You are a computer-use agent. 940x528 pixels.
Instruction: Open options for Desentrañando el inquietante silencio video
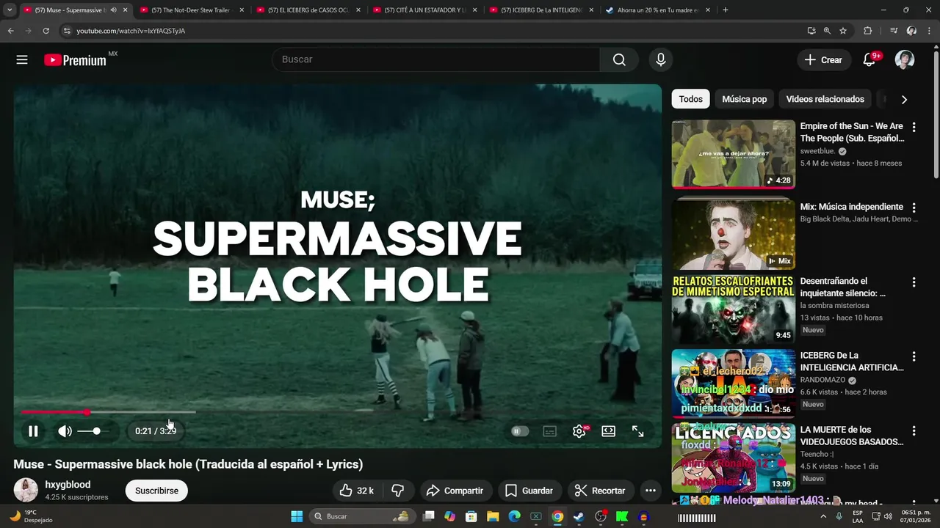914,282
